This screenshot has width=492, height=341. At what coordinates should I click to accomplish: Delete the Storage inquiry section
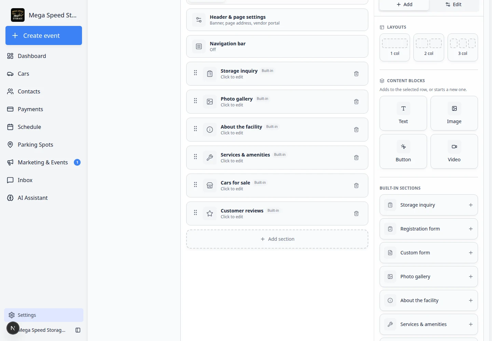(356, 74)
